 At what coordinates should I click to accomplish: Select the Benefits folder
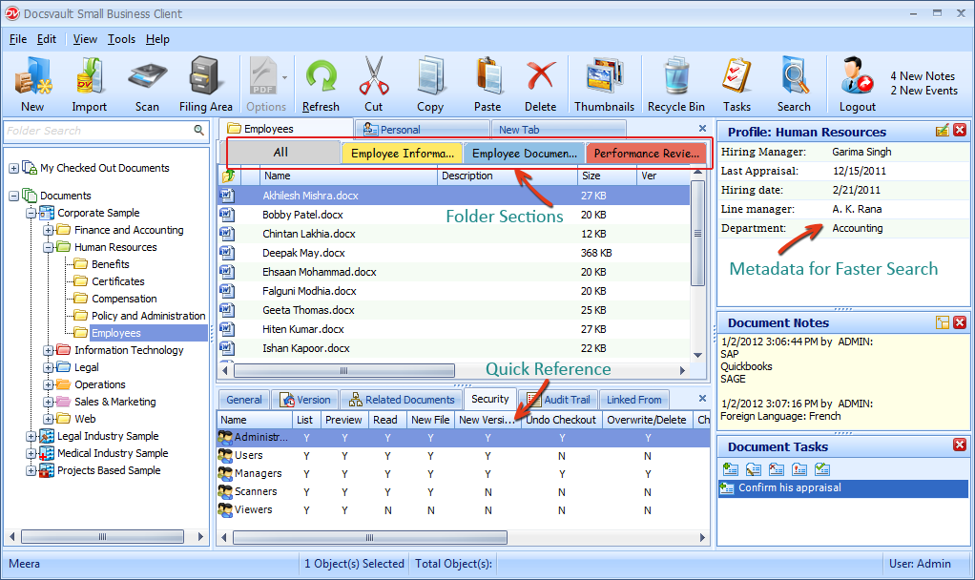click(110, 264)
